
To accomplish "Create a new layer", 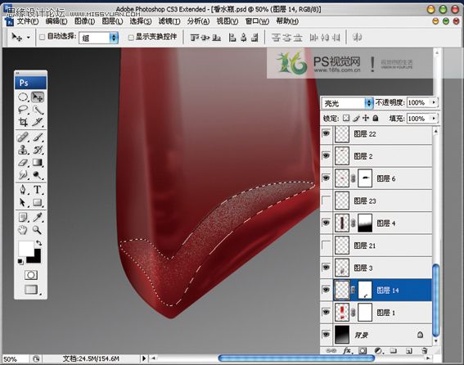I will [x=408, y=351].
